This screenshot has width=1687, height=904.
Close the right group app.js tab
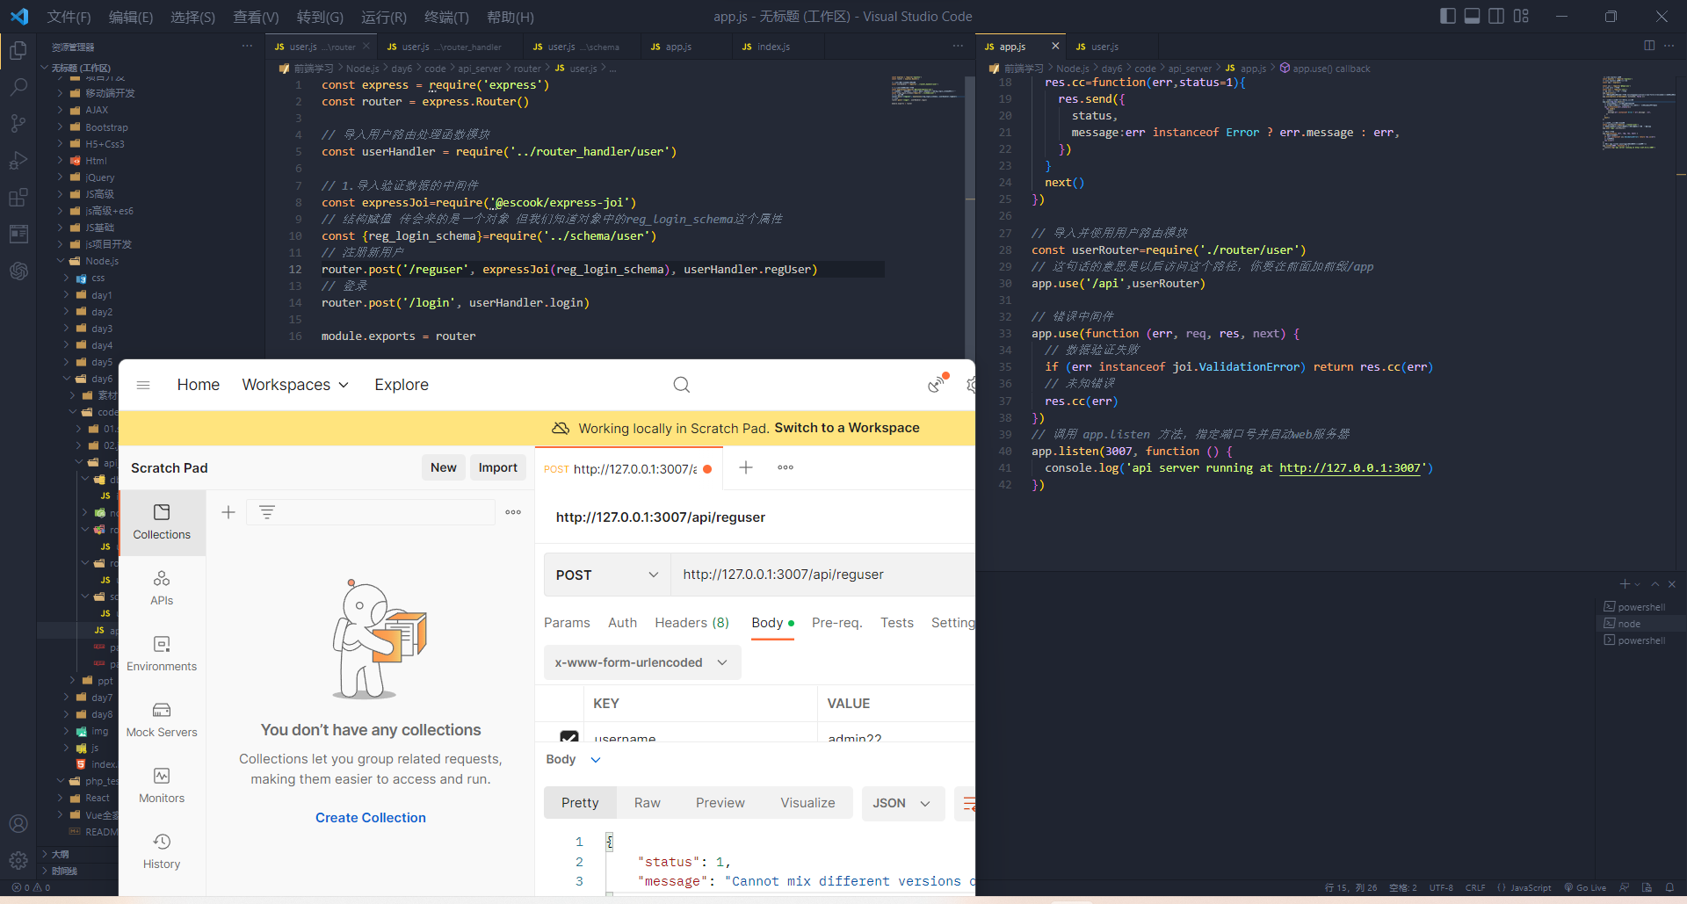tap(1055, 47)
